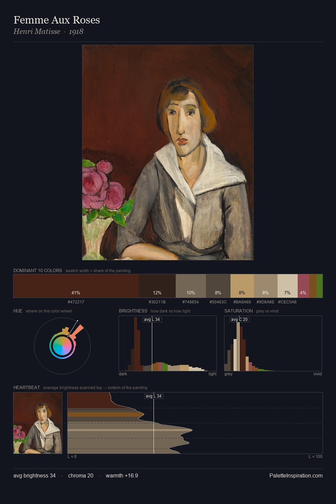Click hex code label #9D8A6E
This screenshot has width=336, height=504.
coord(265,302)
